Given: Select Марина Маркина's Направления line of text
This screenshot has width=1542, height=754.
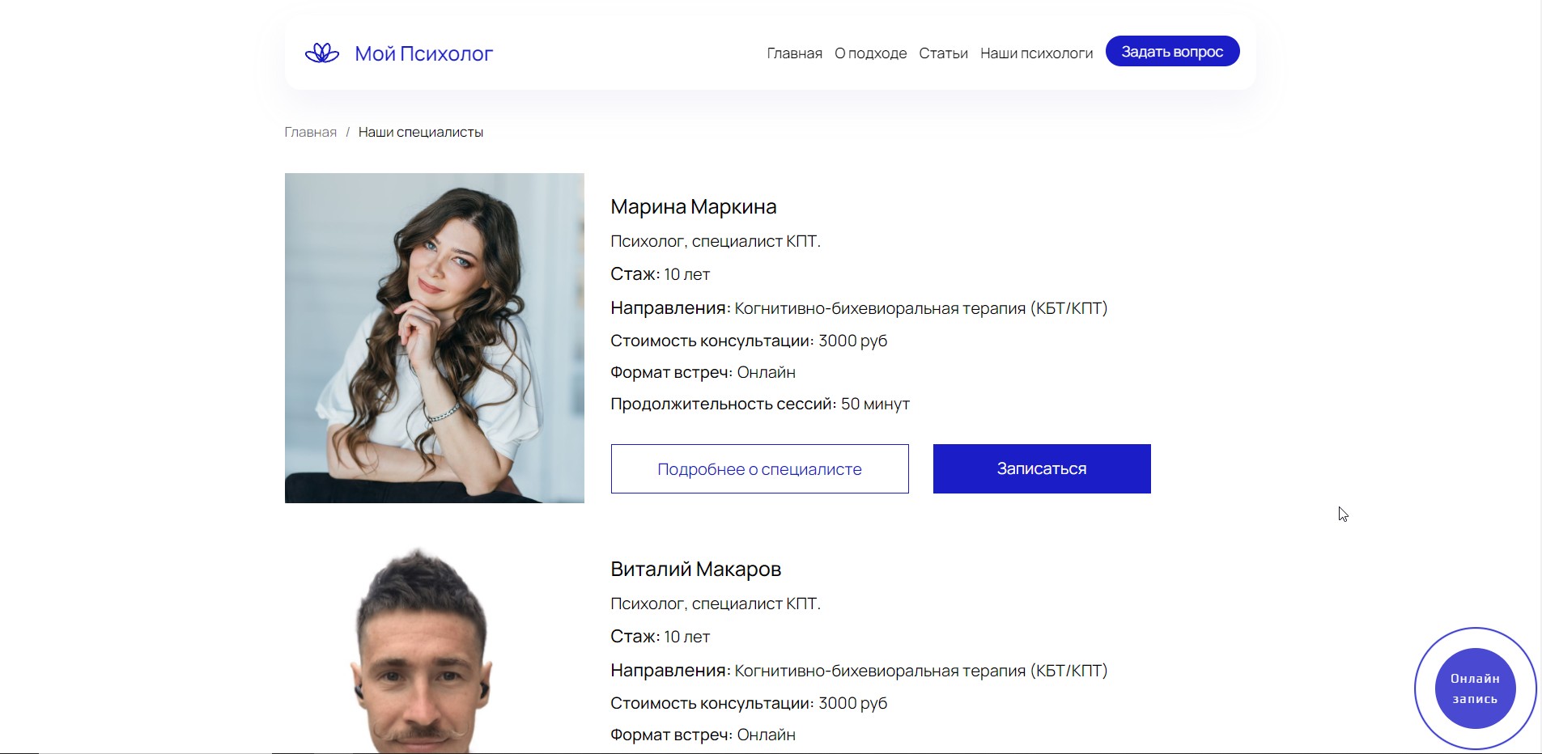Looking at the screenshot, I should [859, 308].
